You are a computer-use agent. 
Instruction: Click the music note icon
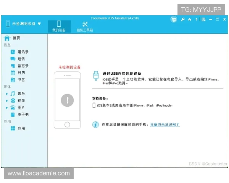click(x=13, y=93)
